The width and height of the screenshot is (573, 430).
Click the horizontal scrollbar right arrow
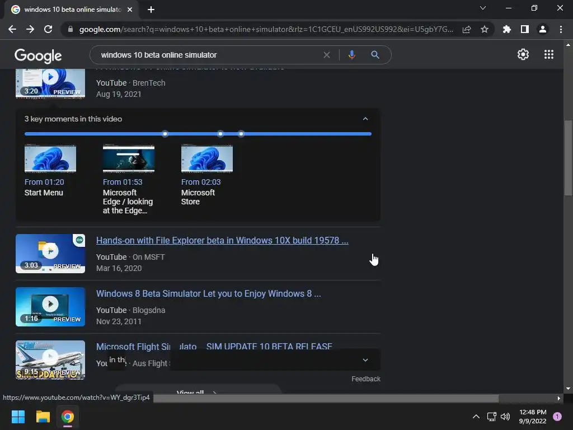coord(558,398)
